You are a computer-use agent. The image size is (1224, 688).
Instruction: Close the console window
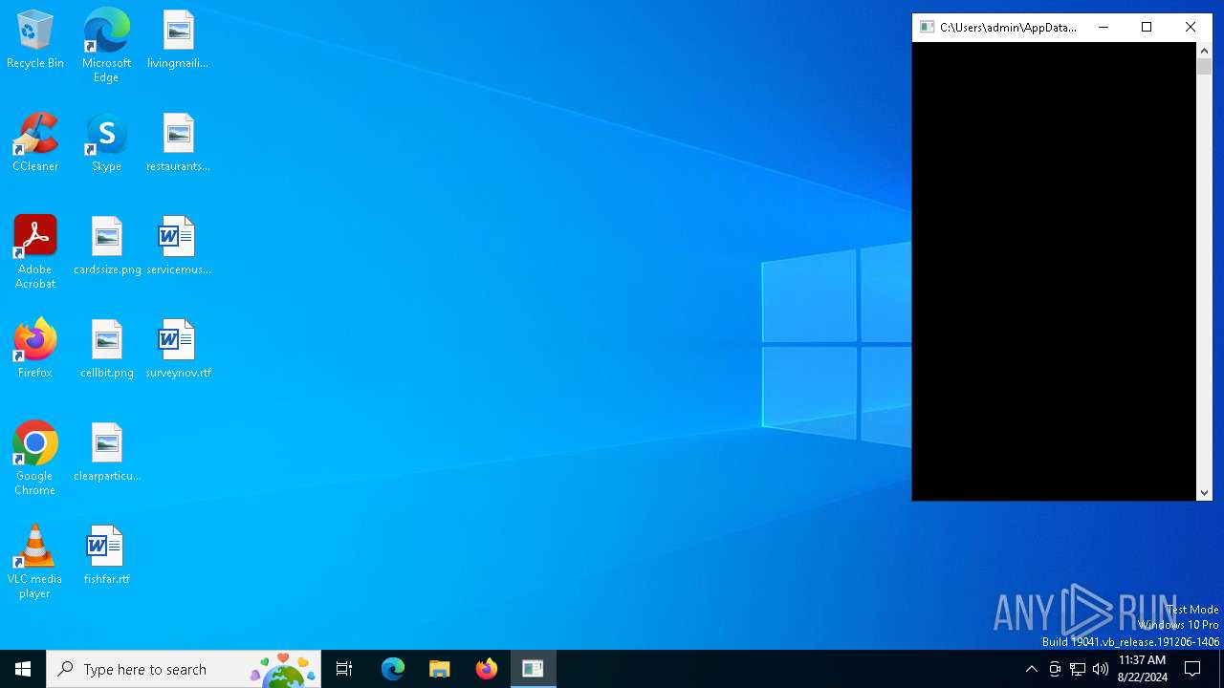click(1191, 27)
